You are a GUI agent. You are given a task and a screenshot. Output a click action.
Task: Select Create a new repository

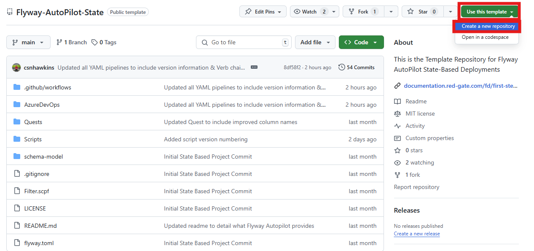pos(488,26)
